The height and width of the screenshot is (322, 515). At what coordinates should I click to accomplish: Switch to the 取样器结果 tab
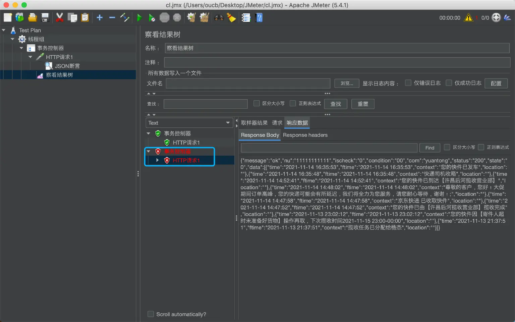[x=254, y=123]
